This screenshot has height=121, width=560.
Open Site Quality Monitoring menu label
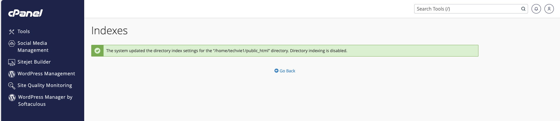[45, 85]
